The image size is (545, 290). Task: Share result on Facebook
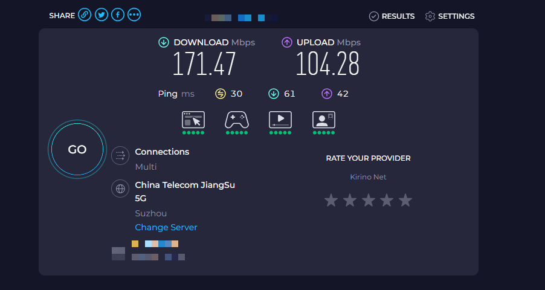pyautogui.click(x=118, y=15)
